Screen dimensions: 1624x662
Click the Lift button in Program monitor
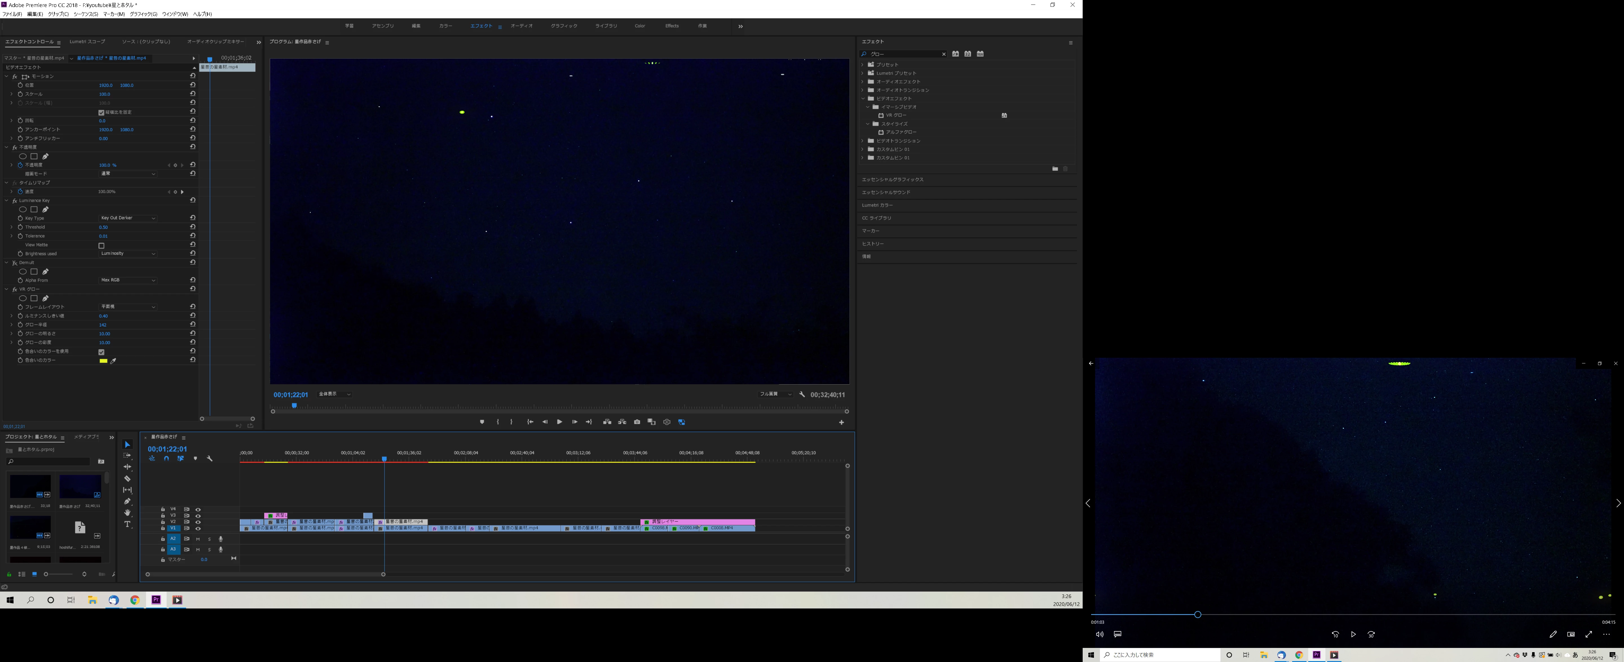tap(607, 422)
